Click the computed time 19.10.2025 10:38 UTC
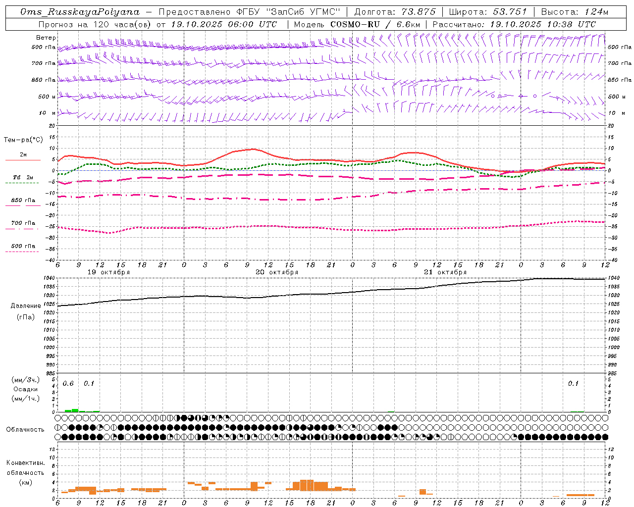The height and width of the screenshot is (507, 634). pyautogui.click(x=543, y=24)
